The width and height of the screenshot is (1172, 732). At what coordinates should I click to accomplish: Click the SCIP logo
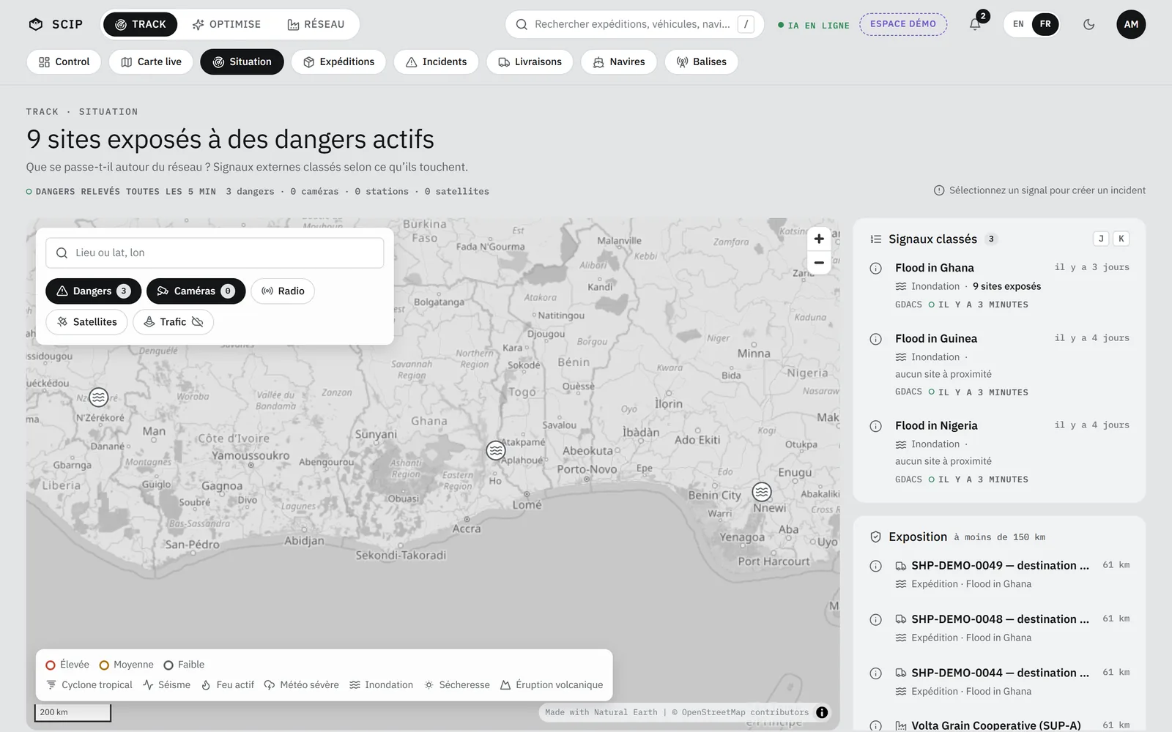tap(56, 24)
